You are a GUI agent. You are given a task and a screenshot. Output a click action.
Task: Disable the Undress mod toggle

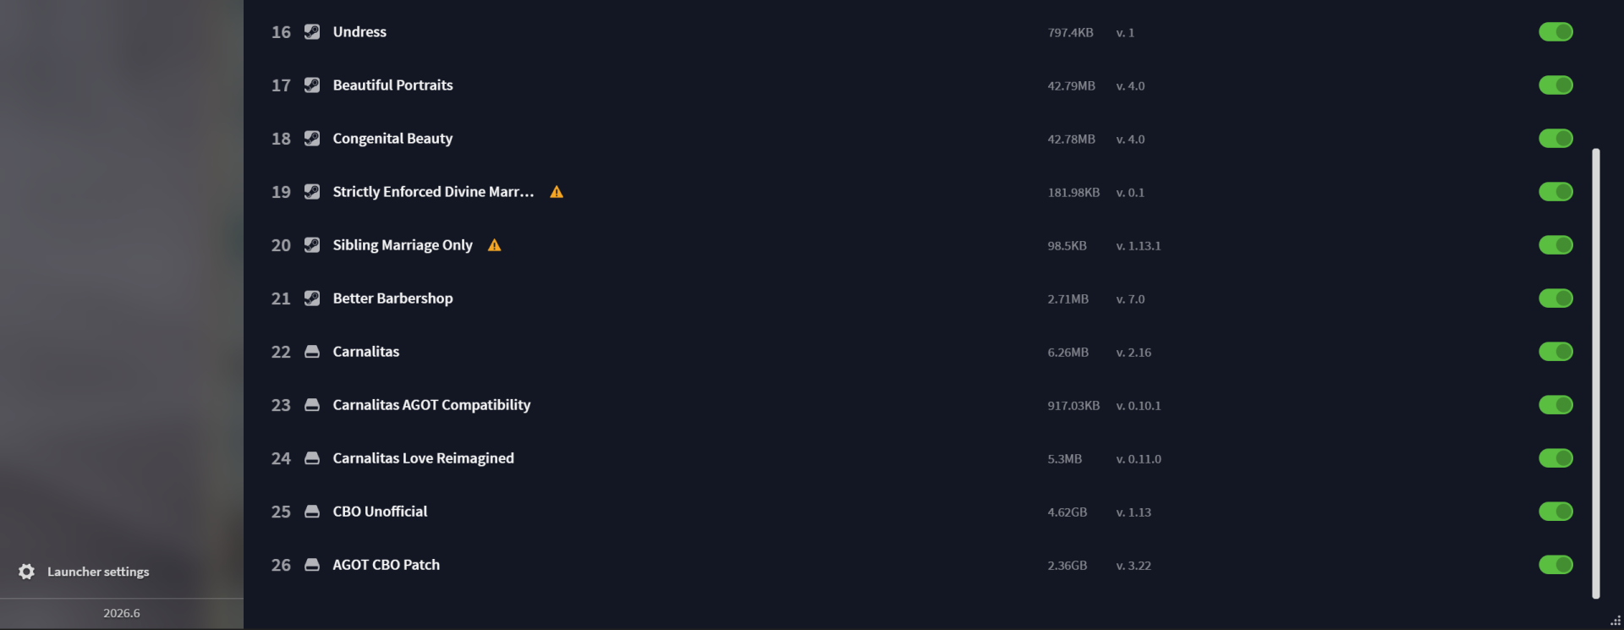tap(1555, 32)
